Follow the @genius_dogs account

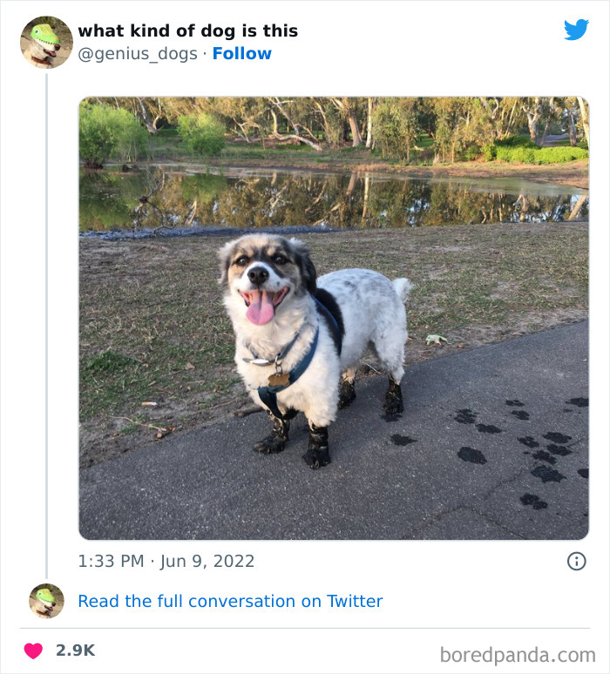pyautogui.click(x=242, y=54)
